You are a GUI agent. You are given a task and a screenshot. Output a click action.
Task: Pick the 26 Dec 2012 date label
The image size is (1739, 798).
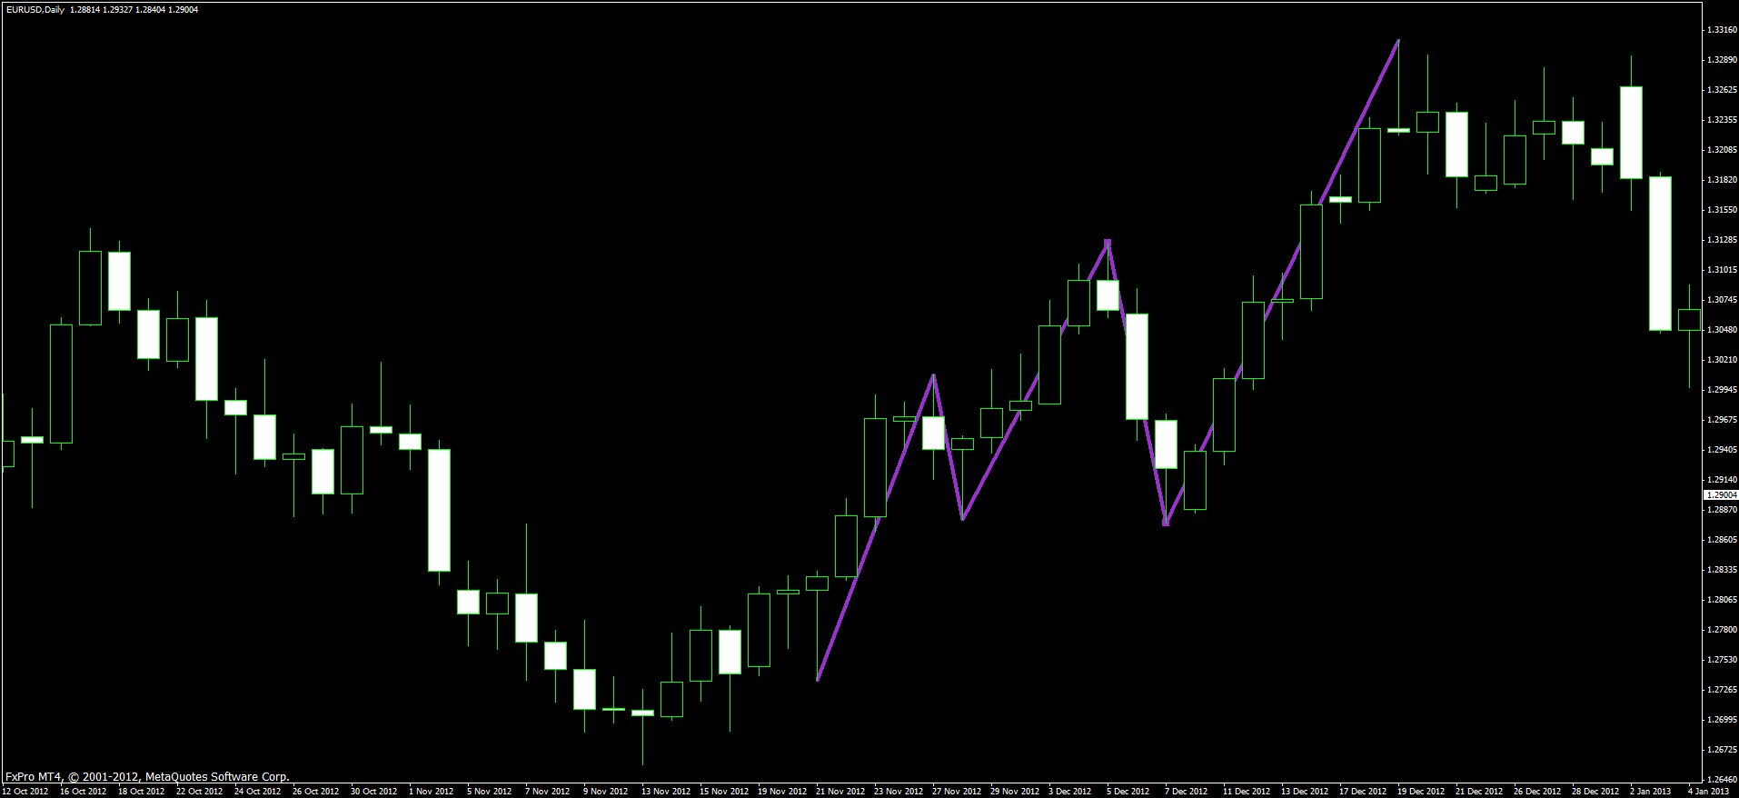(1537, 792)
